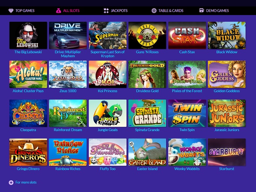This screenshot has width=256, height=192.
Task: Open the Guns 'N Roses game image
Action: click(147, 35)
